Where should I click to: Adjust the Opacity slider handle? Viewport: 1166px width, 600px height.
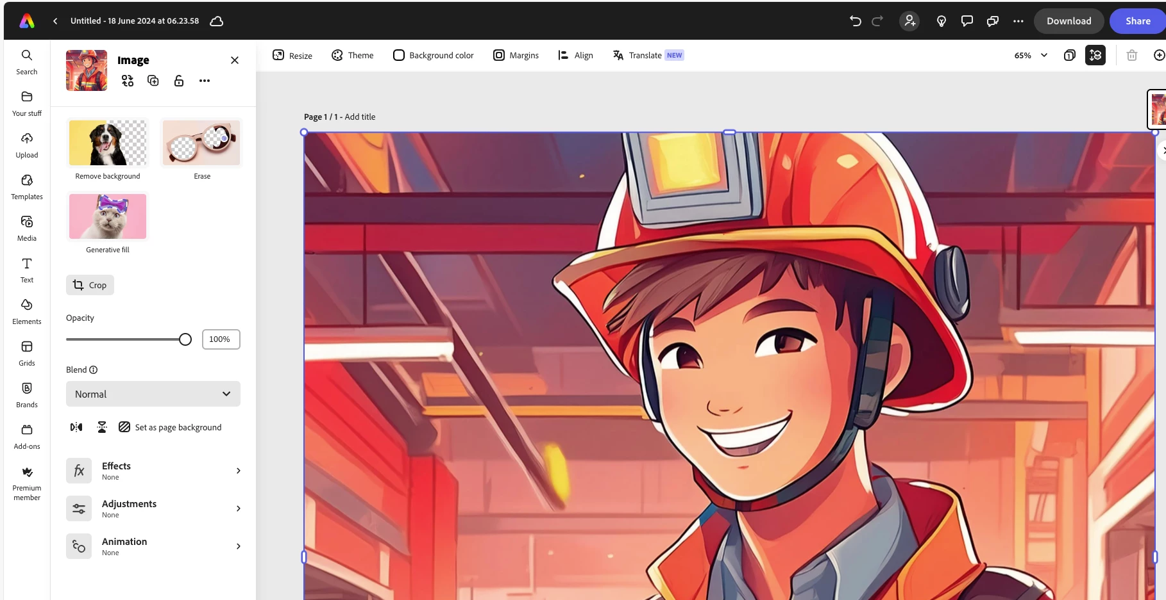pos(185,339)
